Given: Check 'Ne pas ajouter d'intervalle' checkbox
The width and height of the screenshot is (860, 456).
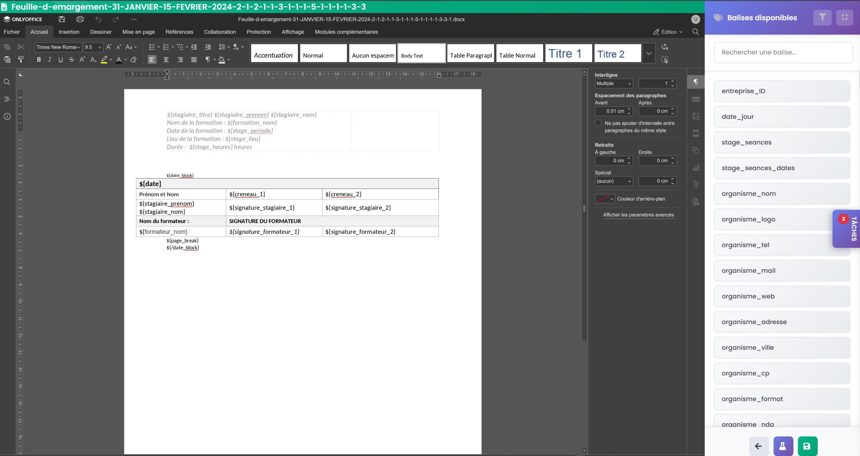Looking at the screenshot, I should [598, 123].
